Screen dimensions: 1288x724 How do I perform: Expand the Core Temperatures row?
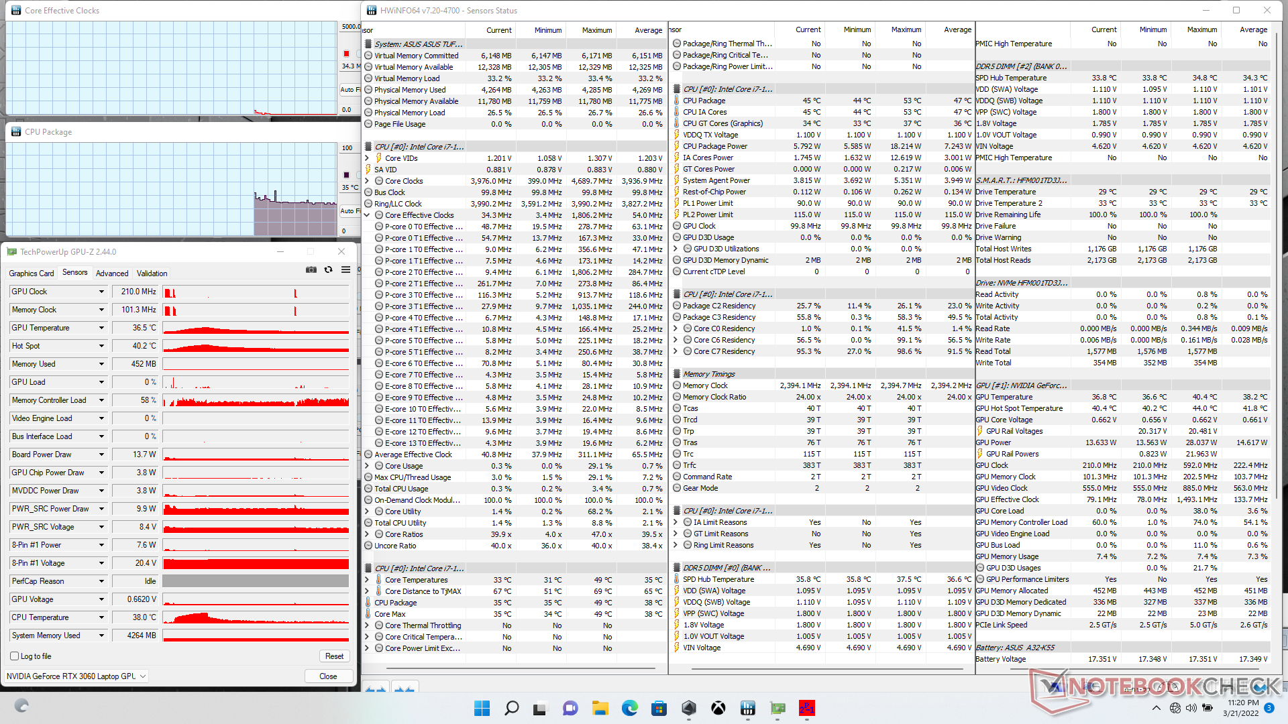click(367, 580)
